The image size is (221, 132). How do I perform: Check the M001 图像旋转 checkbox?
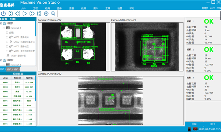click(7, 37)
